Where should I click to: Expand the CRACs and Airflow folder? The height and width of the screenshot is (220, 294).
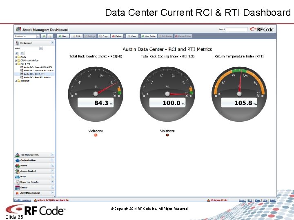pos(16,60)
